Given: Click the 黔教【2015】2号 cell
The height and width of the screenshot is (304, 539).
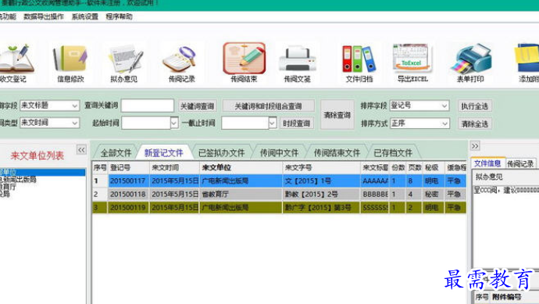Looking at the screenshot, I should pyautogui.click(x=321, y=194).
